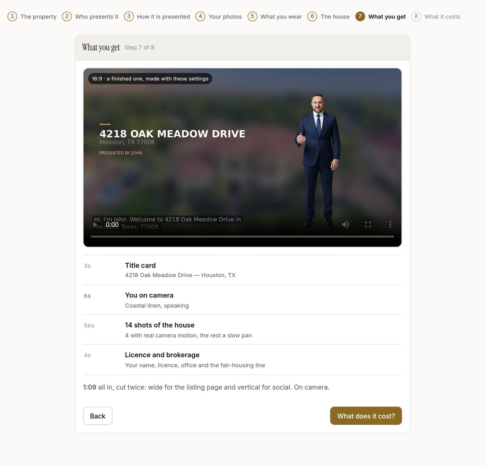485x466 pixels.
Task: Click the PRESENTED BY JOHN text in video
Action: click(x=121, y=153)
